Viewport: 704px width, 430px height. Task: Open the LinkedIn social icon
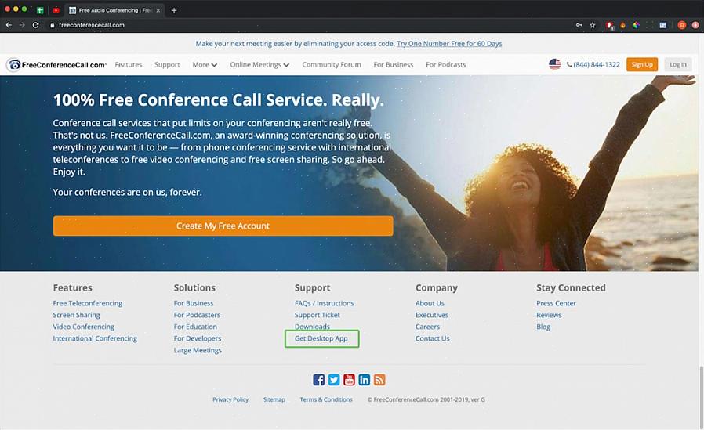click(364, 380)
